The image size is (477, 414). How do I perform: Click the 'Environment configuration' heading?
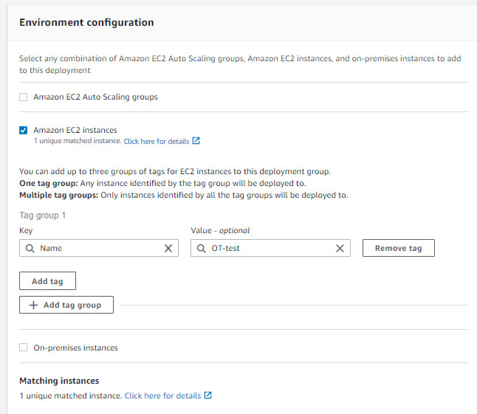86,22
